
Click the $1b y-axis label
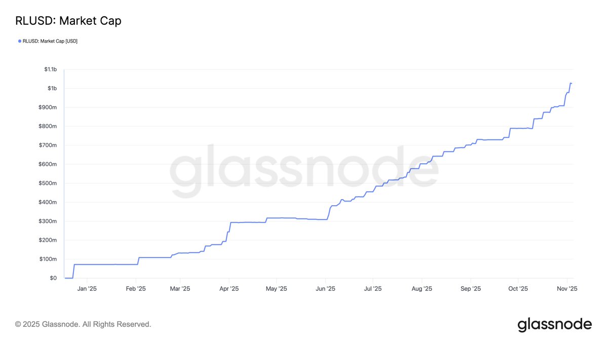coord(52,89)
